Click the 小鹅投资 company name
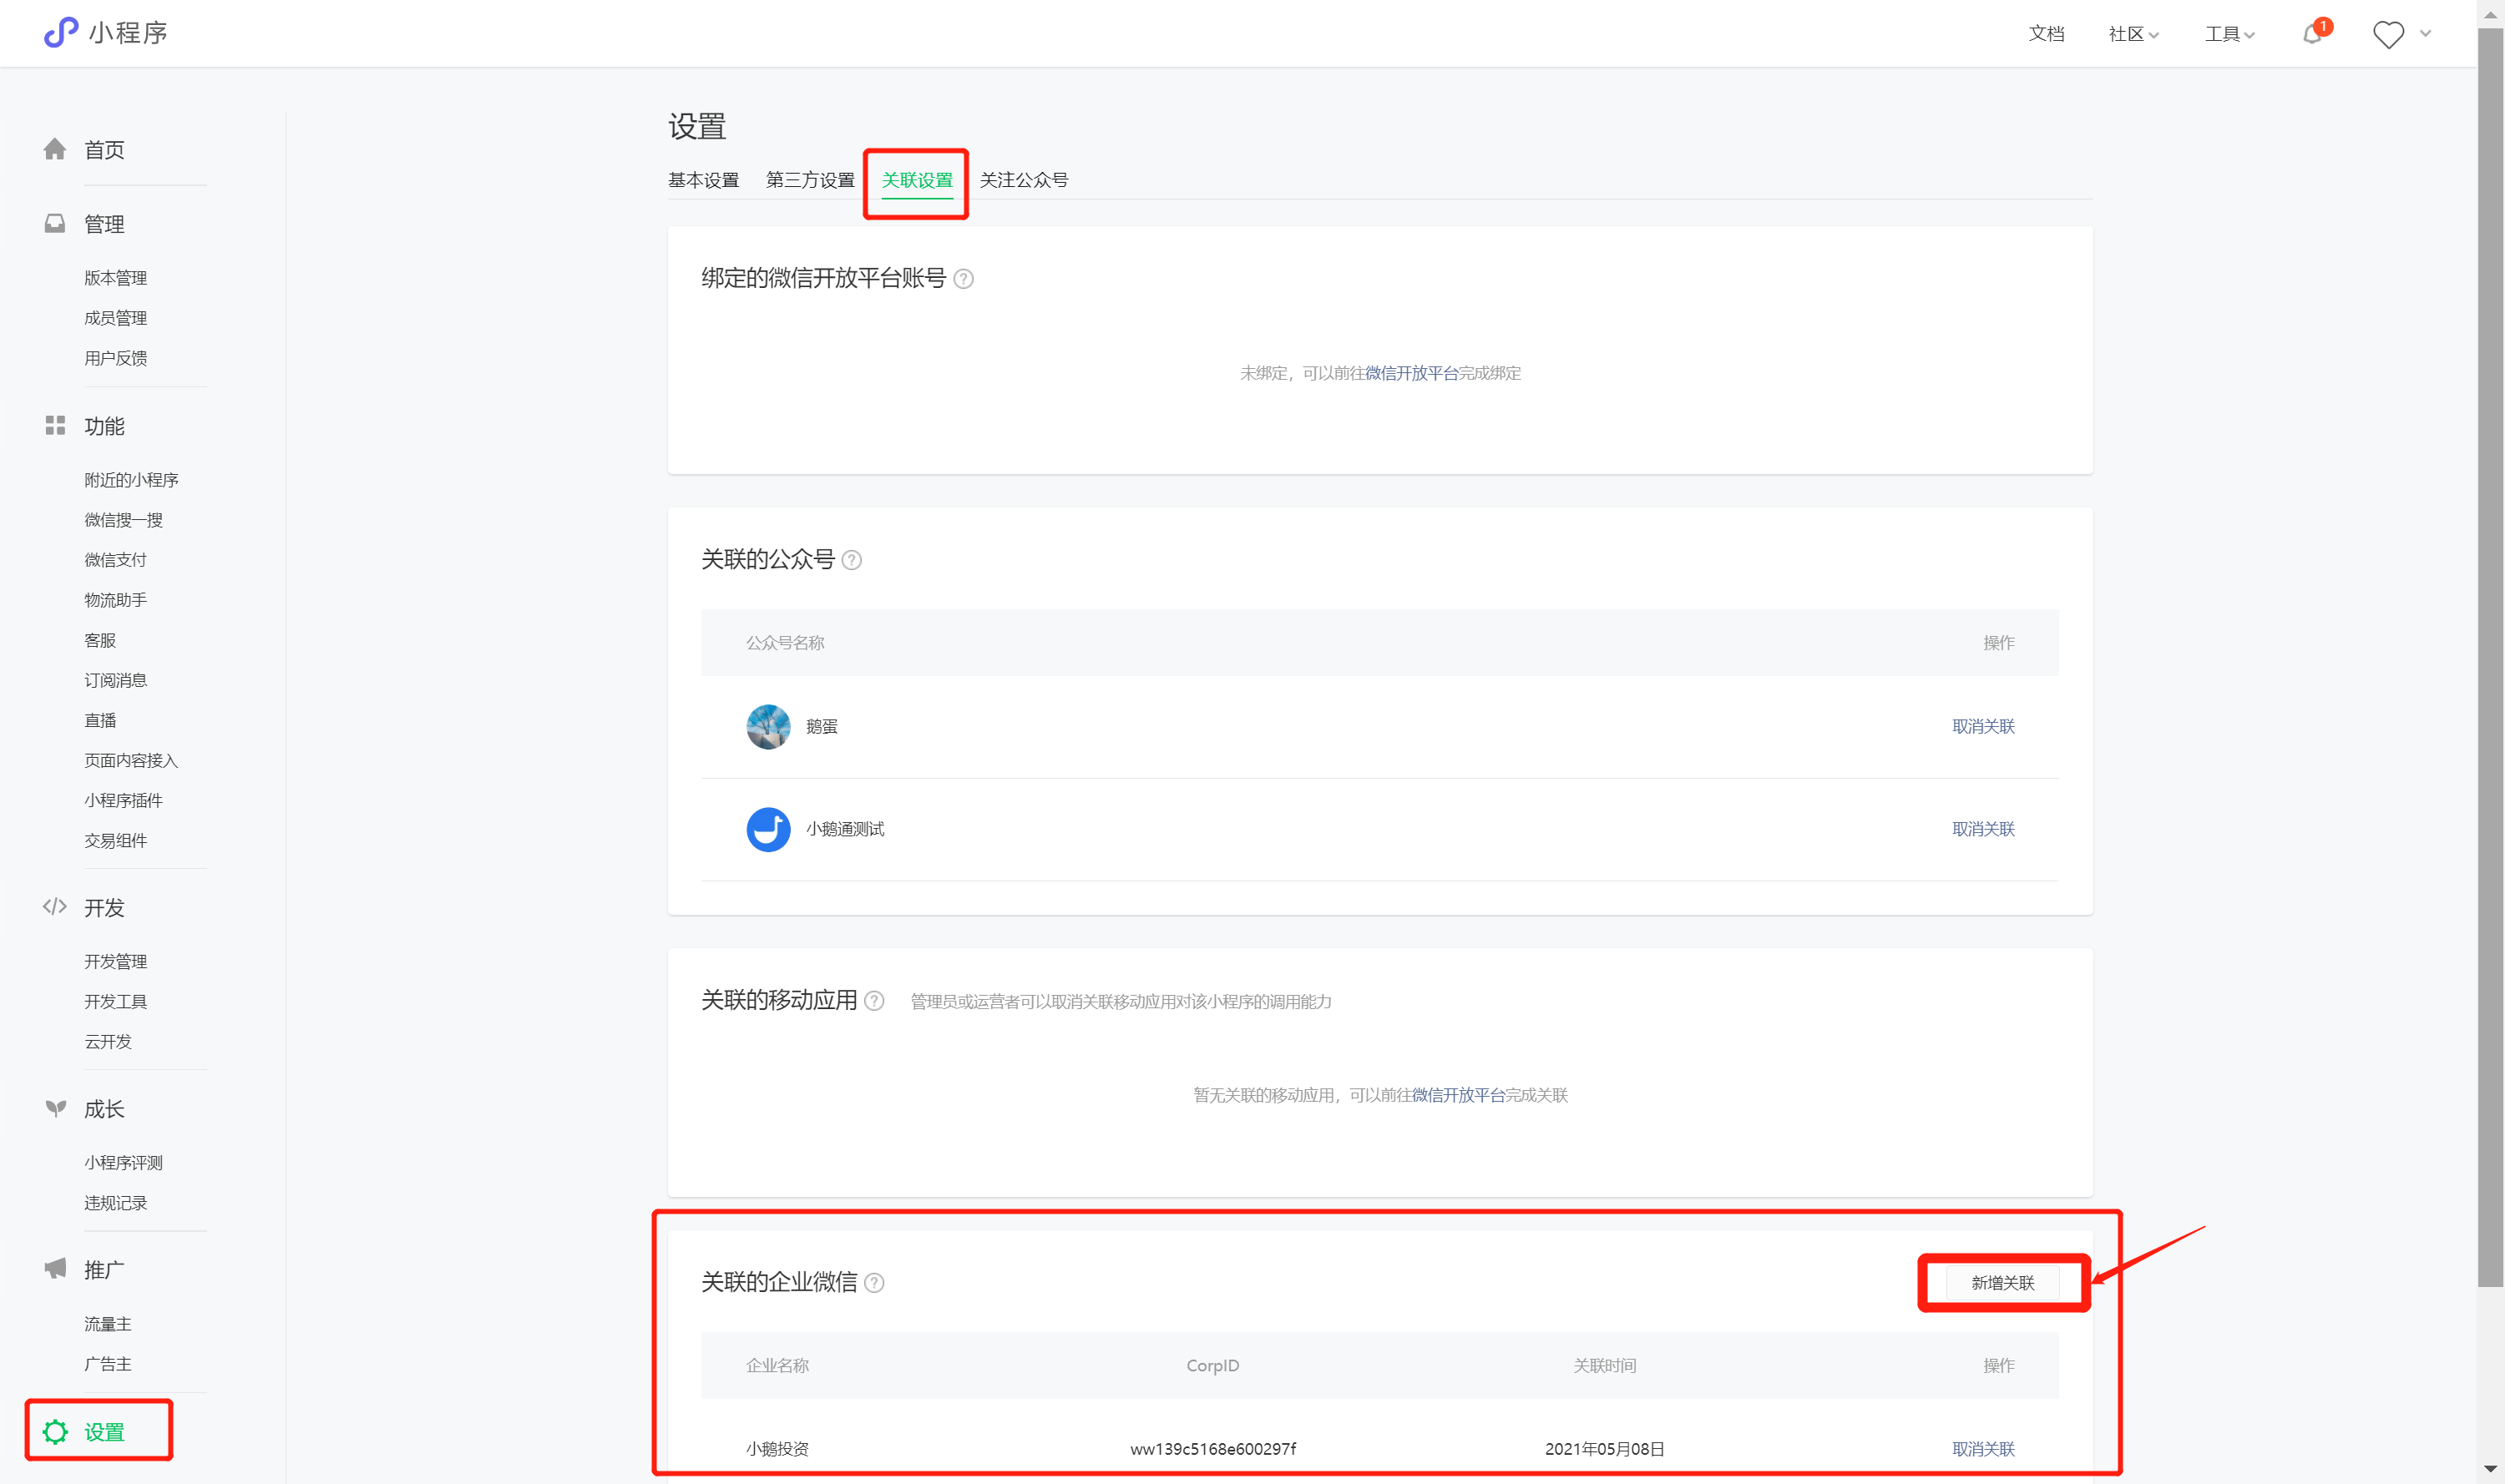 tap(777, 1449)
